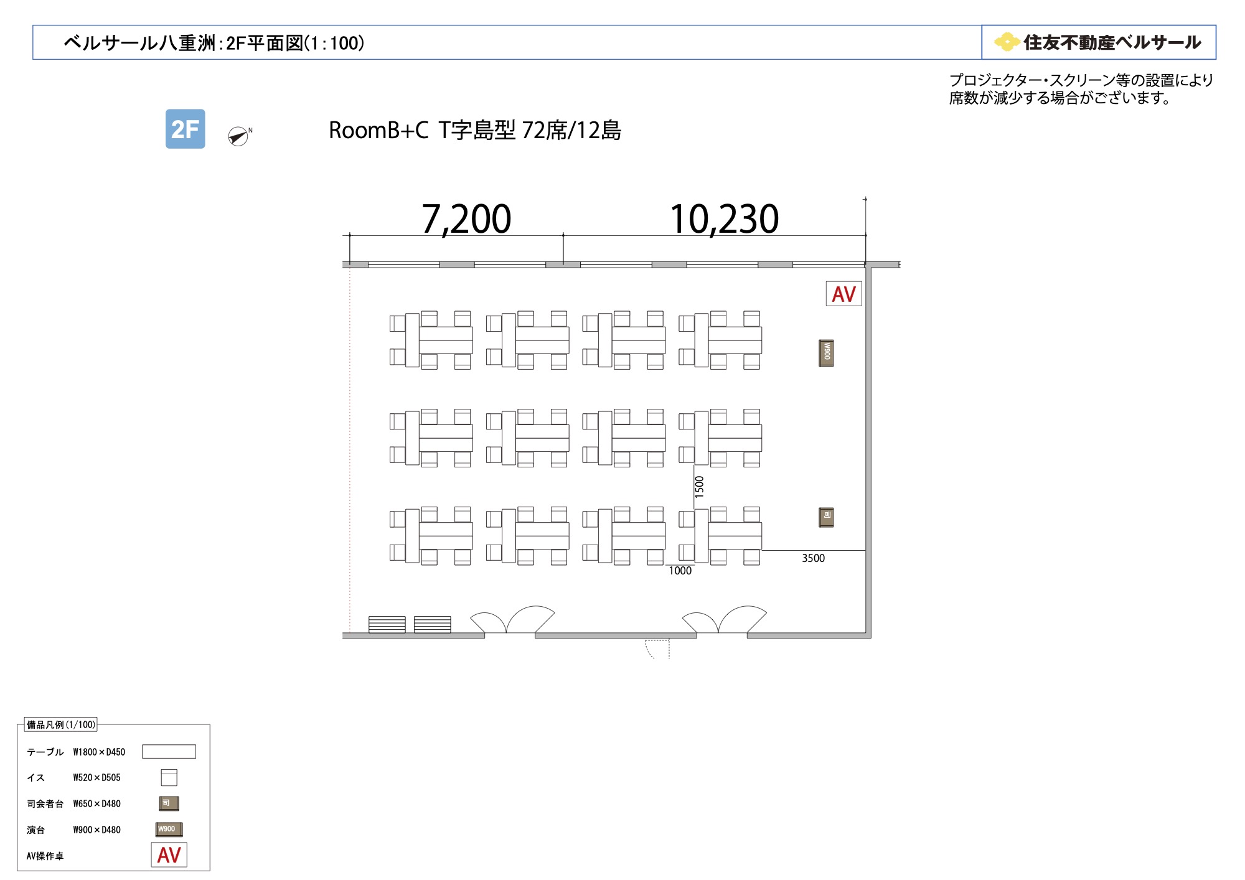The height and width of the screenshot is (880, 1245).
Task: Click the テーブル legend label
Action: [45, 752]
